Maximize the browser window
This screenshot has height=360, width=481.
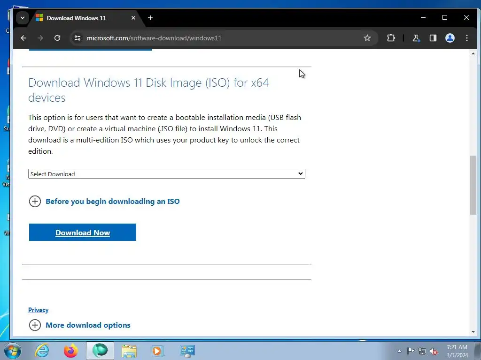(x=445, y=17)
